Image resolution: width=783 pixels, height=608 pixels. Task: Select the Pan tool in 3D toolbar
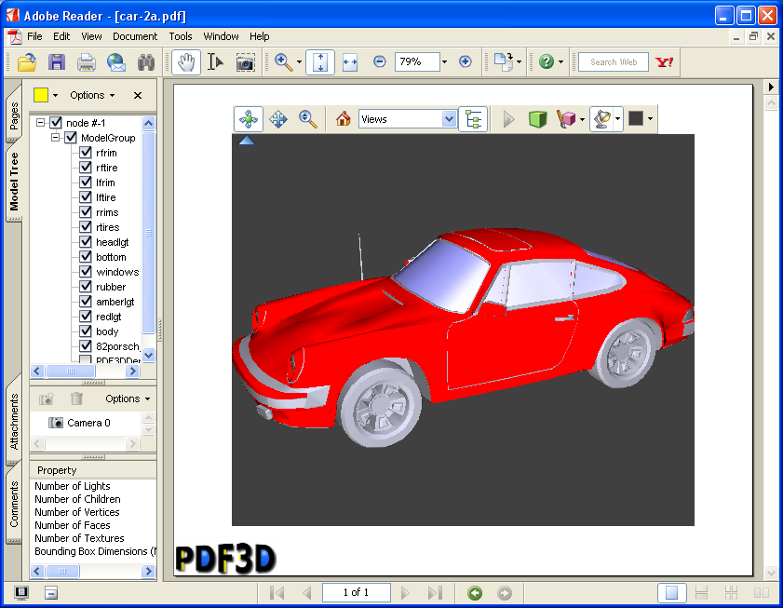pyautogui.click(x=278, y=119)
